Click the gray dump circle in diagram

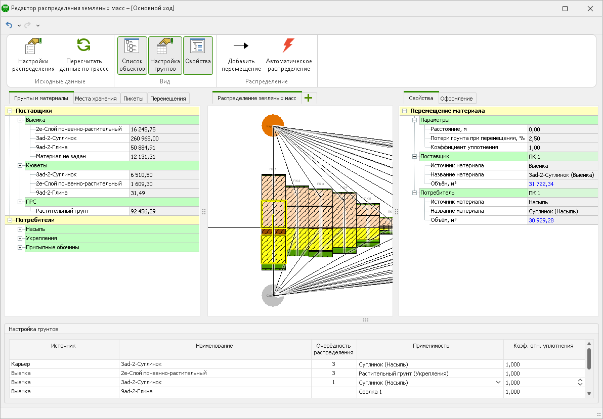(x=273, y=295)
